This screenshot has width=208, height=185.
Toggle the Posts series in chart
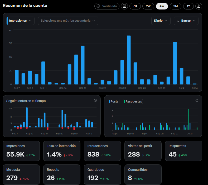(114, 101)
